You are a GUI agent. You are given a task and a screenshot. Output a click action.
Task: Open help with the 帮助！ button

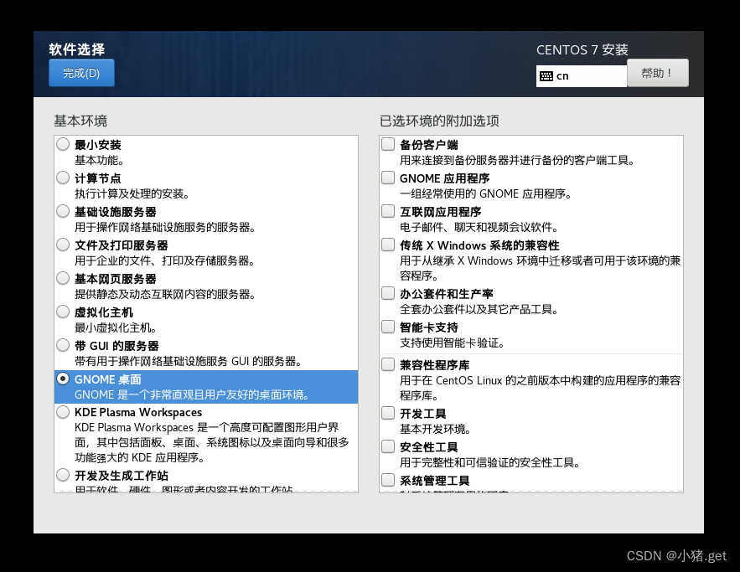click(x=657, y=73)
